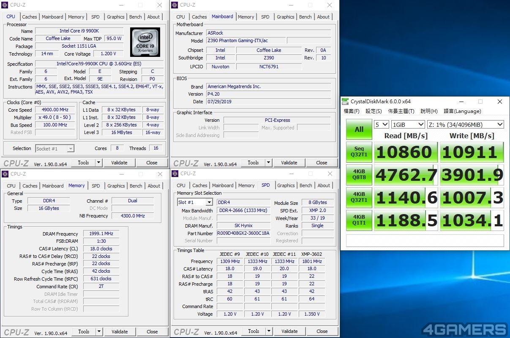Open the Tools dropdown arrow in the Processor window
The image size is (510, 338).
[98, 163]
